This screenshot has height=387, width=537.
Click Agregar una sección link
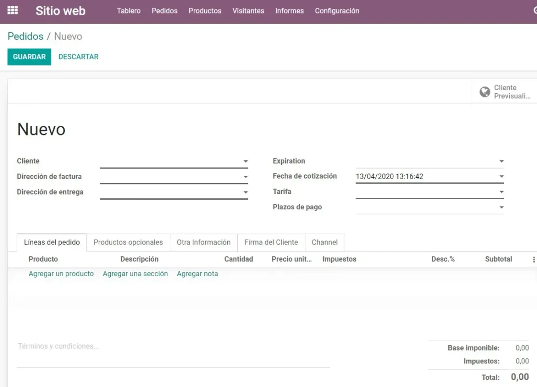(x=135, y=274)
